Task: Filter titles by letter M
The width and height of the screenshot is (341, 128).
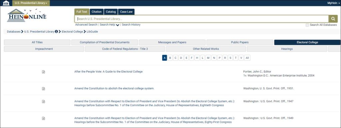Action: 208,58
